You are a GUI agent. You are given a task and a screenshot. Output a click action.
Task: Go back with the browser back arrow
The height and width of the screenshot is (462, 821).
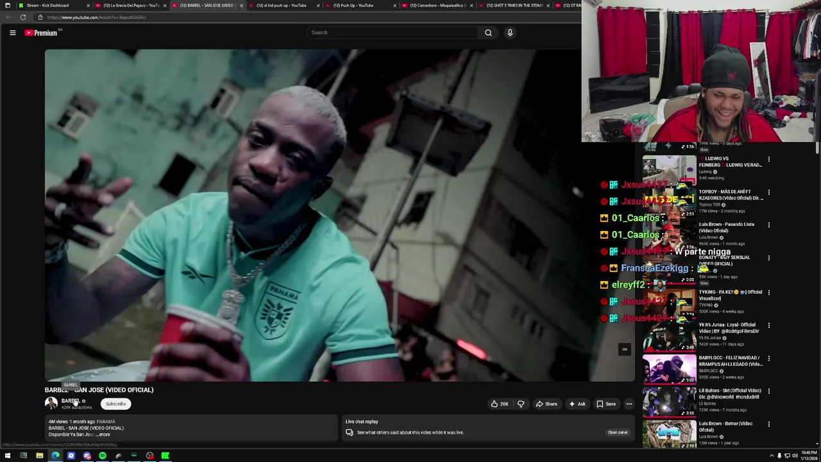click(x=8, y=17)
